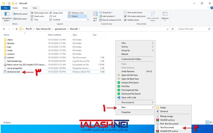This screenshot has width=213, height=133.
Task: Switch to large icons view in status bar
Action: point(211,122)
